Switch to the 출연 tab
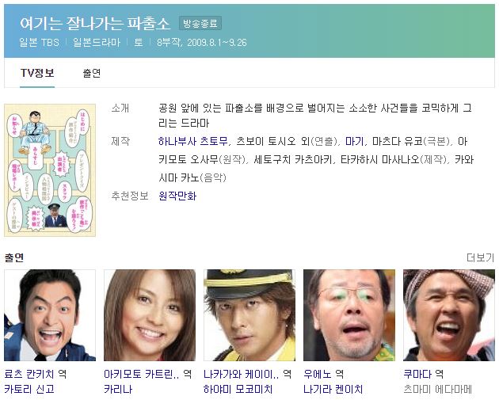 [x=92, y=73]
